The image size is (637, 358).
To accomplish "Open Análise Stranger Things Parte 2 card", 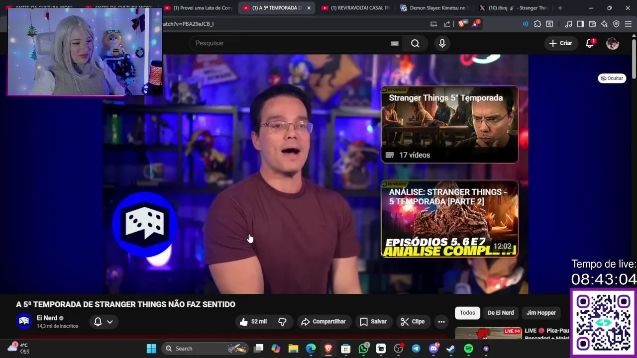I will 449,219.
